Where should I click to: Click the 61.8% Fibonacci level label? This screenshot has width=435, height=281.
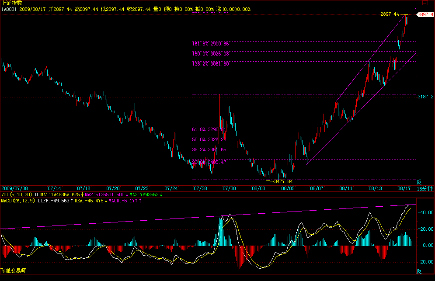(x=209, y=129)
